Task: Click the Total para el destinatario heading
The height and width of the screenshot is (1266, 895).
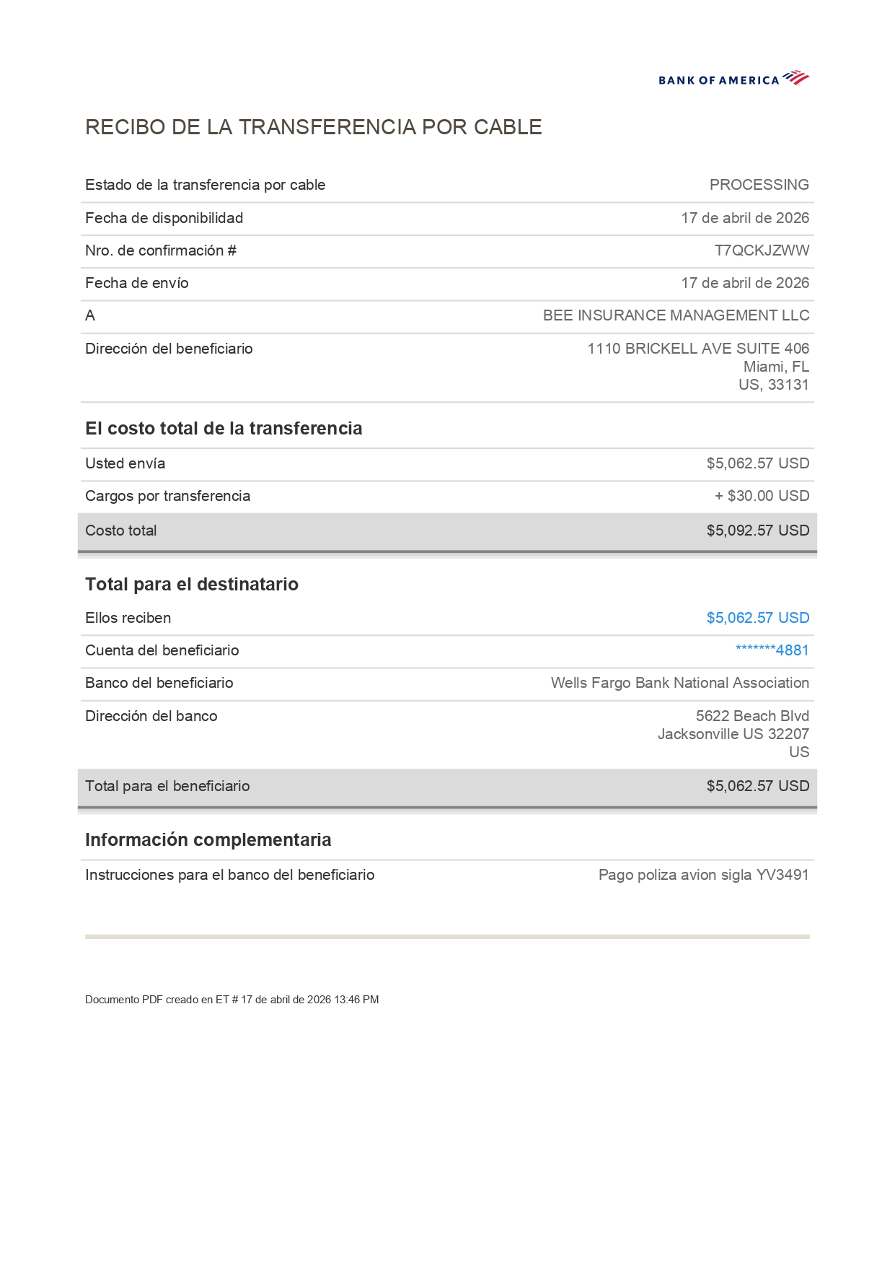Action: 191,584
